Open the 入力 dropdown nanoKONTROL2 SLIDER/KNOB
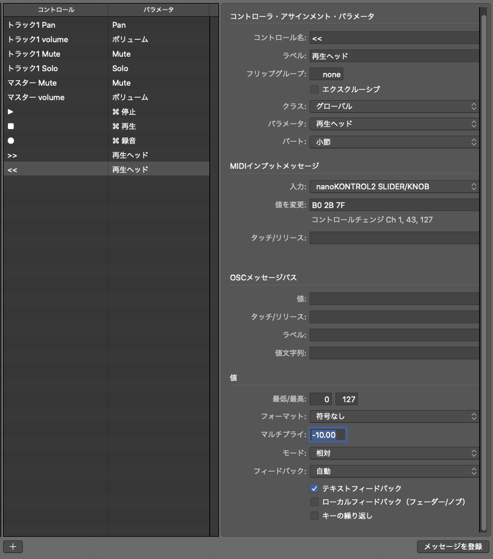 tap(394, 186)
